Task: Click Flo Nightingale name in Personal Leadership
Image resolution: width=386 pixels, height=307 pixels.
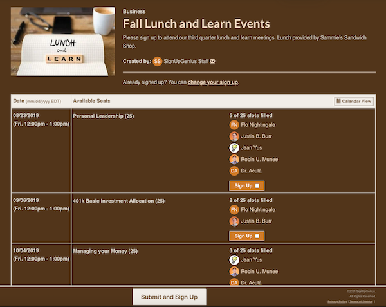Action: (x=258, y=125)
